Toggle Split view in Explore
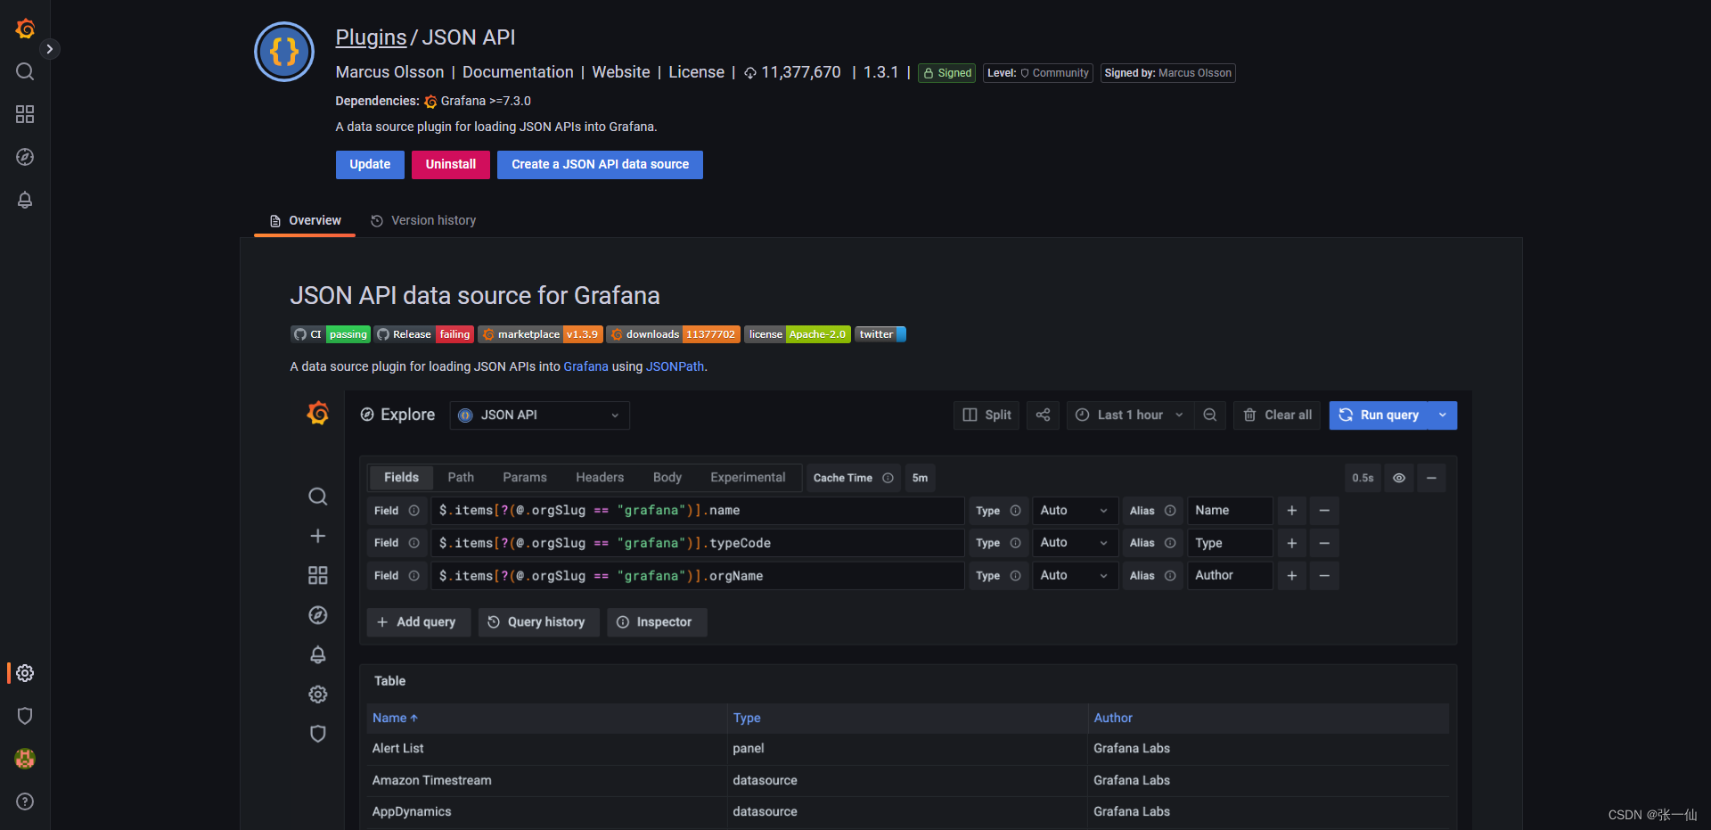The image size is (1711, 830). coord(986,415)
